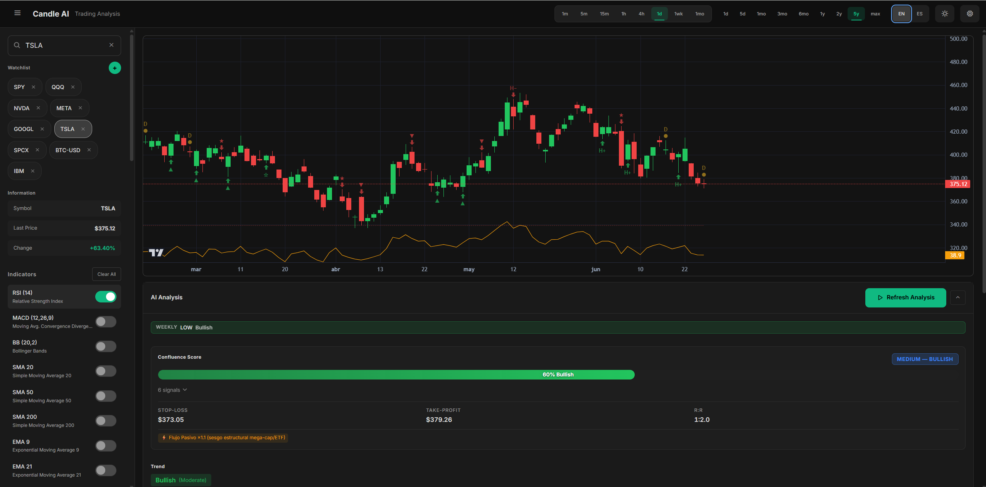The width and height of the screenshot is (986, 487).
Task: Disable the RSI (14) indicator
Action: pos(106,297)
